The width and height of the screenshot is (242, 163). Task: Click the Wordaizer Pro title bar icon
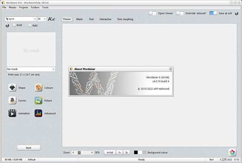(3, 3)
